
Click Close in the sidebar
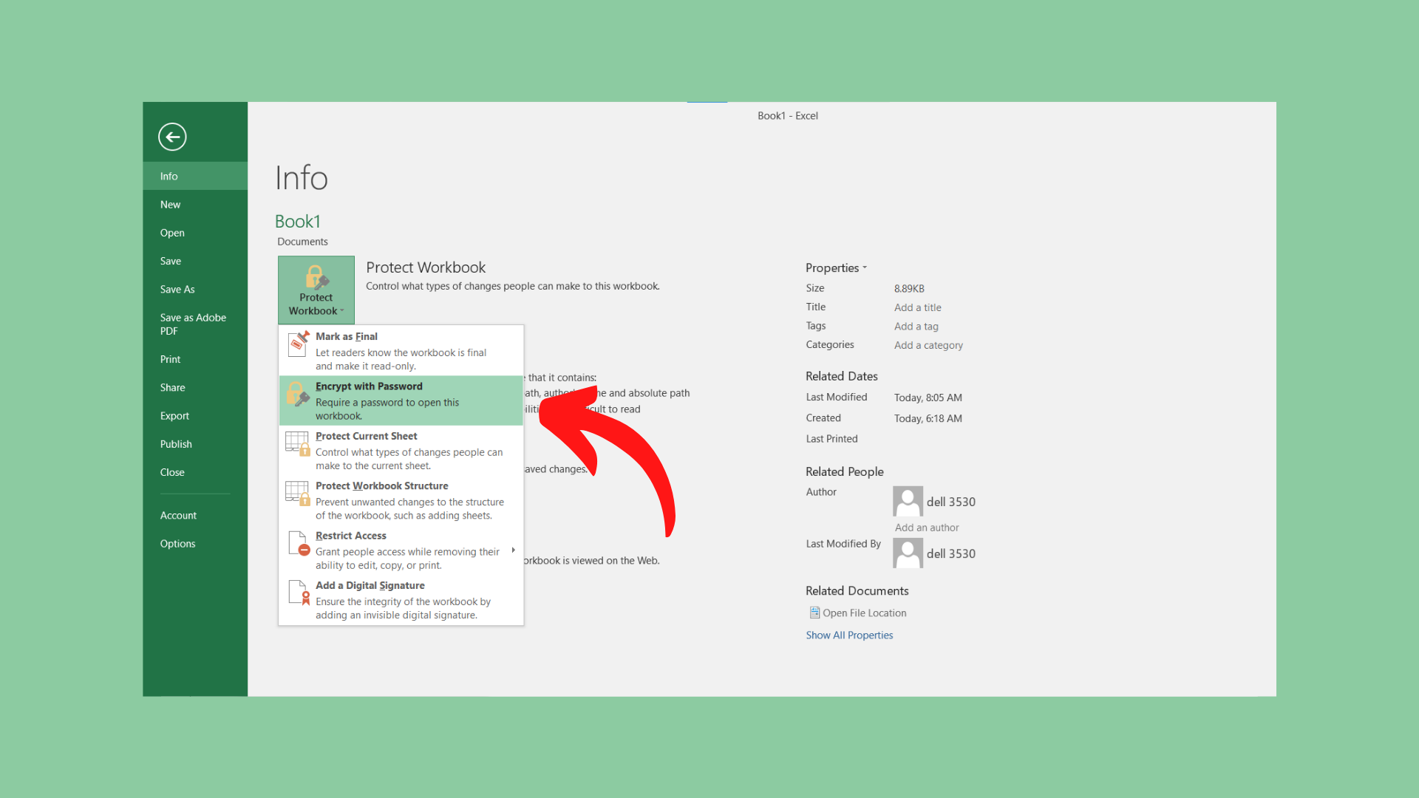coord(195,472)
